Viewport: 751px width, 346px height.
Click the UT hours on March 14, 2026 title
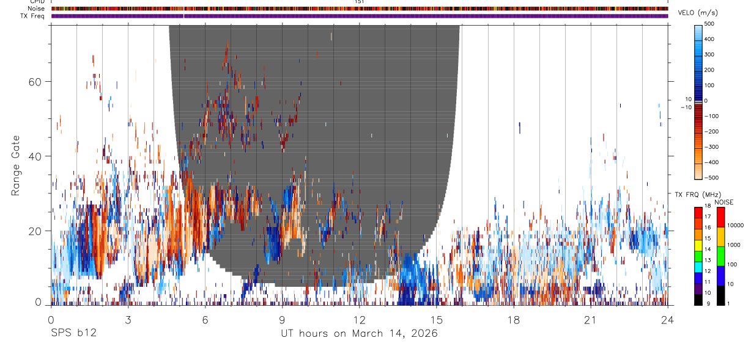pos(359,334)
